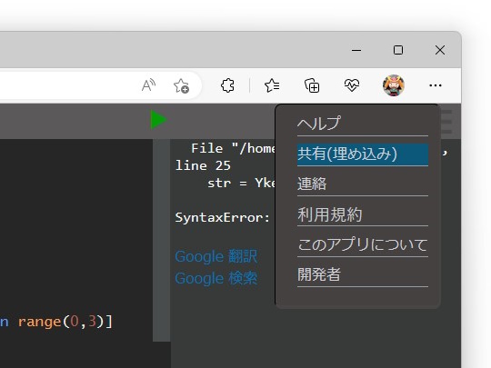The image size is (491, 368).
Task: Open the Google 翻訳 link
Action: coord(216,256)
